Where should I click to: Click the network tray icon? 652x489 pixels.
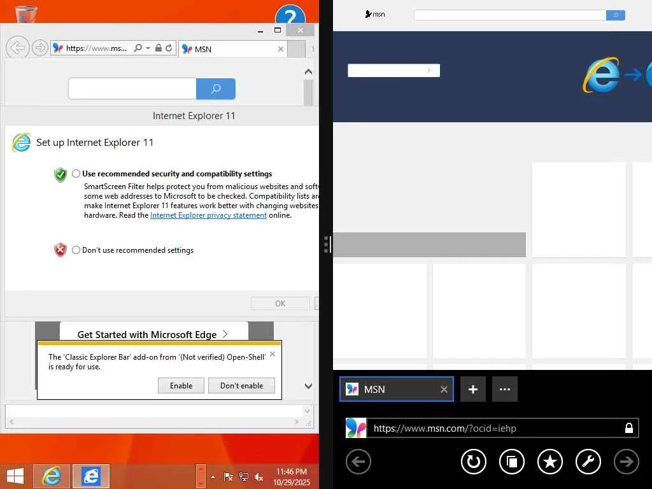pyautogui.click(x=244, y=477)
